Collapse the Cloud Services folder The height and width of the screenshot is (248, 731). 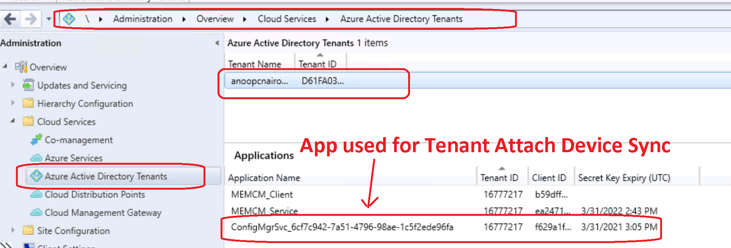coord(13,121)
